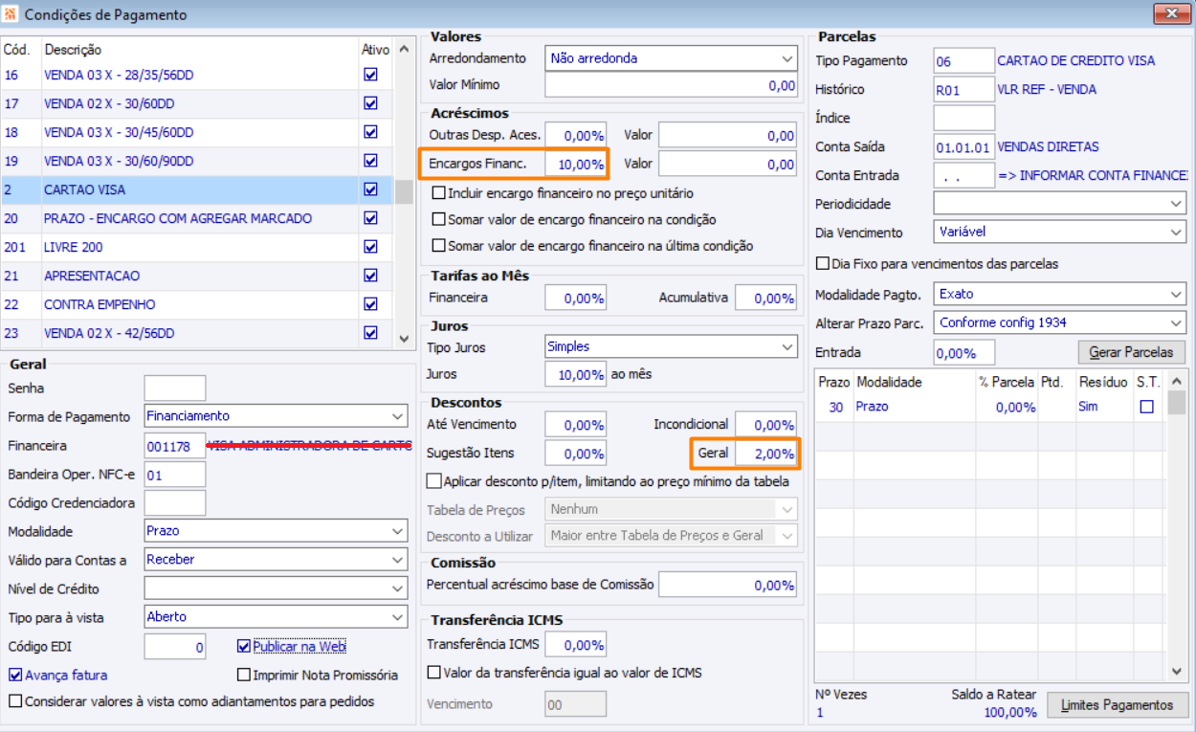The image size is (1196, 732).
Task: Click the Encargos Financ. percentage field
Action: 576,165
